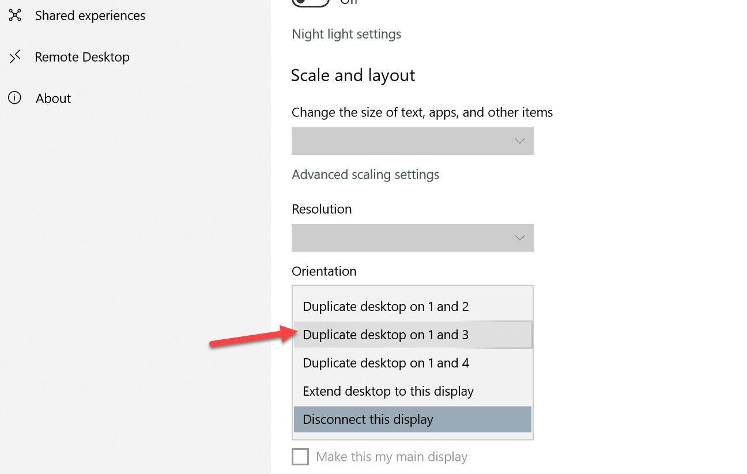Open the About section label

pyautogui.click(x=53, y=98)
